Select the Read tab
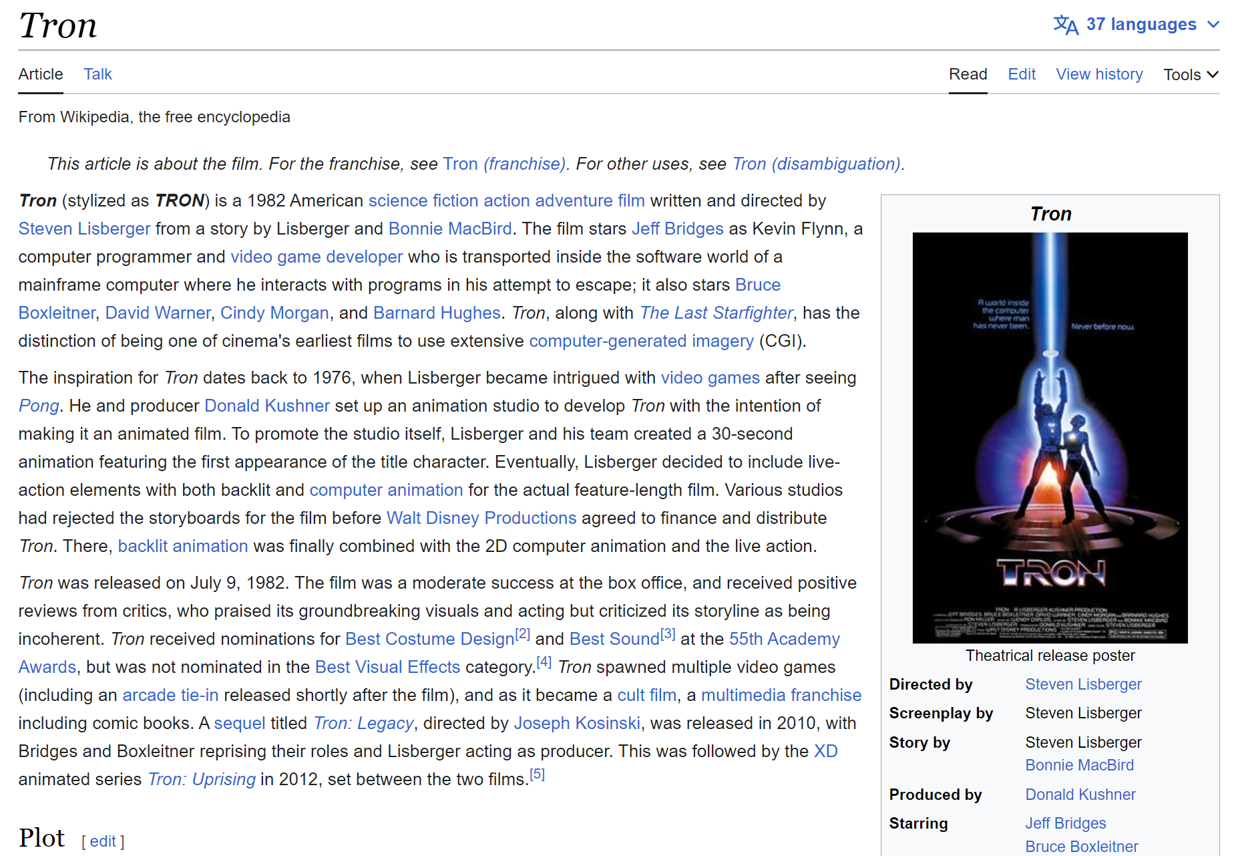 (x=968, y=74)
